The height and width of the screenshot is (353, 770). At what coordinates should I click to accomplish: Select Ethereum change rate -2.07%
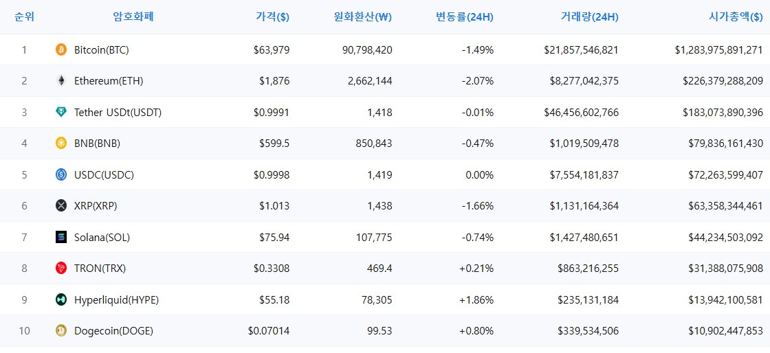(x=477, y=81)
